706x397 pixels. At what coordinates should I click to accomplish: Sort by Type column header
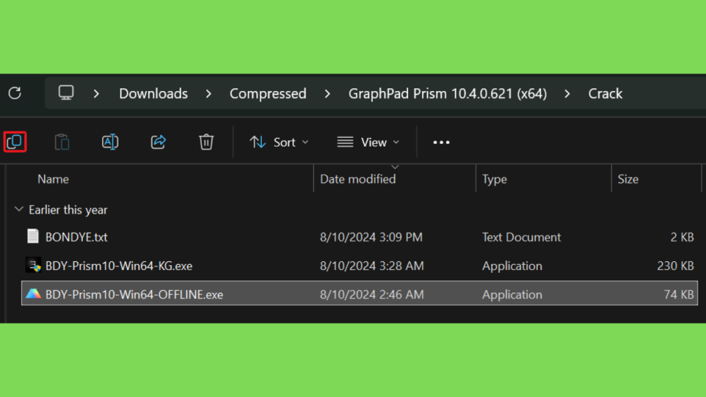click(x=494, y=179)
